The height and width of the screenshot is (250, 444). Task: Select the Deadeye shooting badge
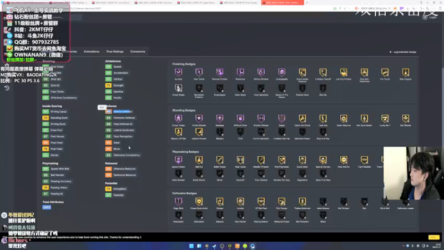pyautogui.click(x=220, y=118)
